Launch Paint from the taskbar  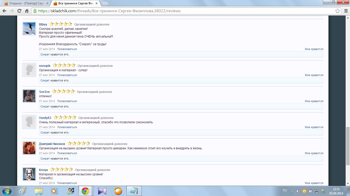click(x=23, y=191)
